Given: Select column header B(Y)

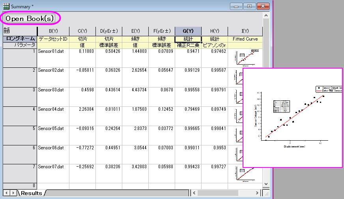Looking at the screenshot, I should (x=53, y=31).
